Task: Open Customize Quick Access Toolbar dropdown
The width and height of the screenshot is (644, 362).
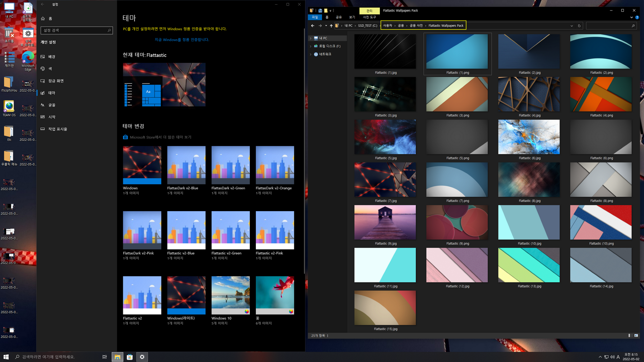Action: click(x=330, y=10)
